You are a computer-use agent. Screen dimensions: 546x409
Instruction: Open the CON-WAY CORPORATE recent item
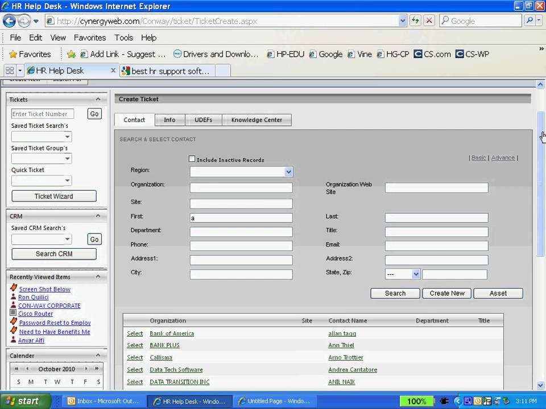[x=49, y=306]
